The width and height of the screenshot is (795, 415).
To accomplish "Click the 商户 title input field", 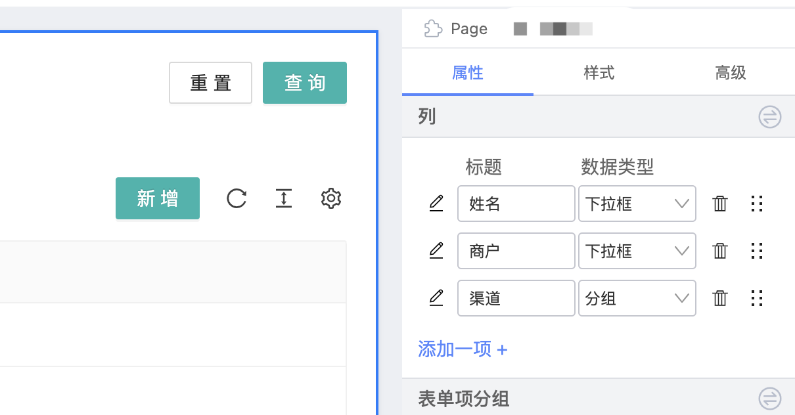I will (x=516, y=251).
